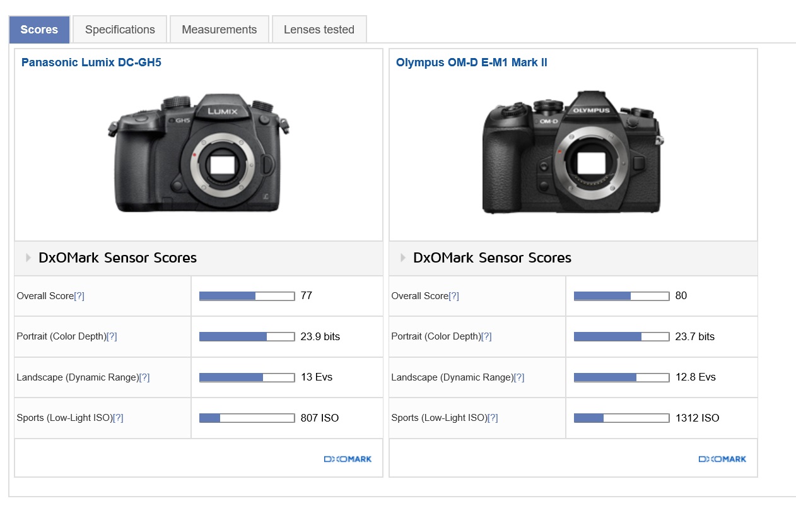Click Panasonic low-light bar showing 807 ISO
This screenshot has height=508, width=796.
pyautogui.click(x=247, y=418)
